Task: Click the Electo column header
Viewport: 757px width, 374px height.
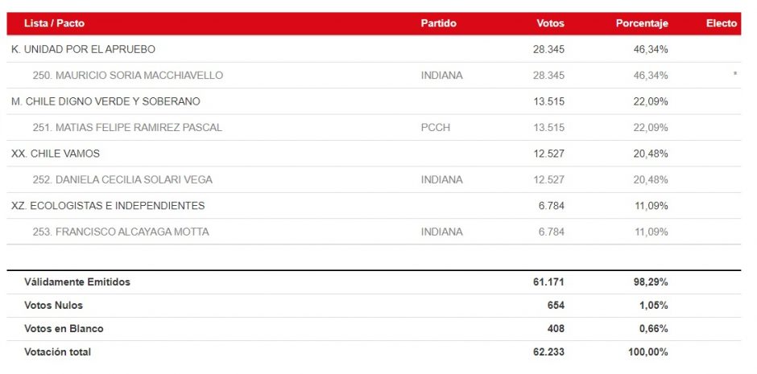Action: [x=721, y=23]
